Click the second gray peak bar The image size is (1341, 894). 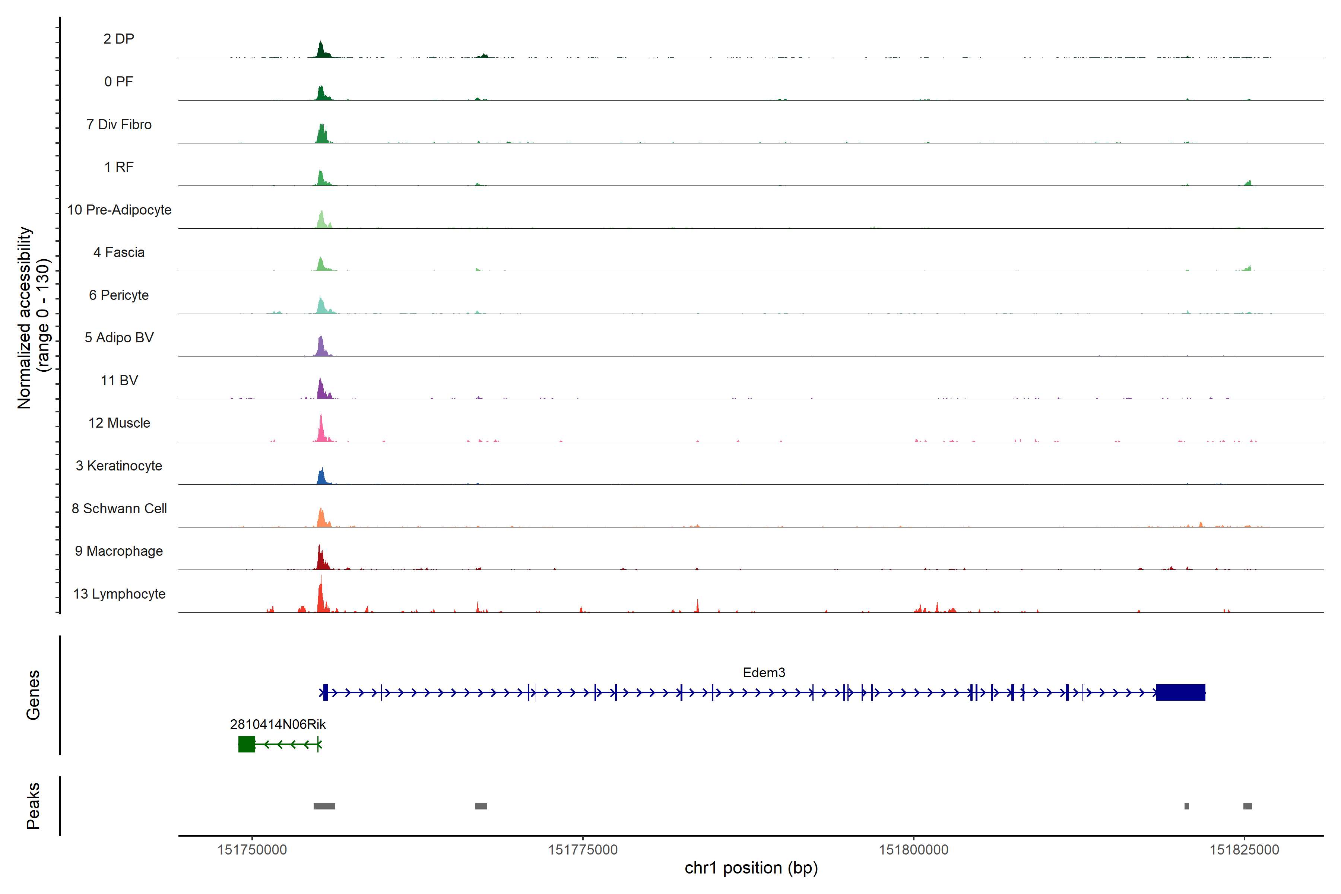coord(481,806)
